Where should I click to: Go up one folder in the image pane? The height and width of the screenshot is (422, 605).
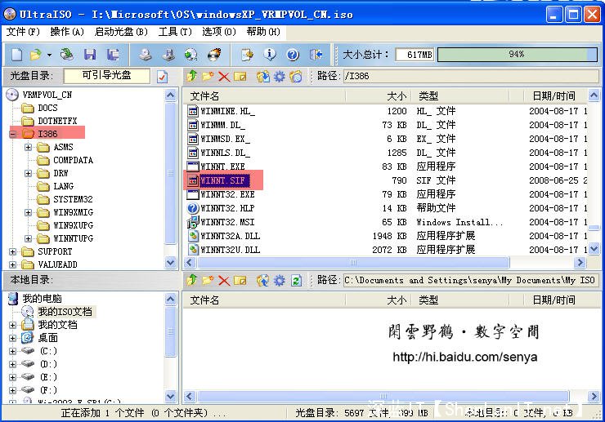tap(191, 76)
